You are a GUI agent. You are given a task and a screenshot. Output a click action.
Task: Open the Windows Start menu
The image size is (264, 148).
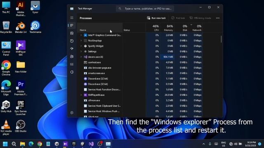point(5,144)
